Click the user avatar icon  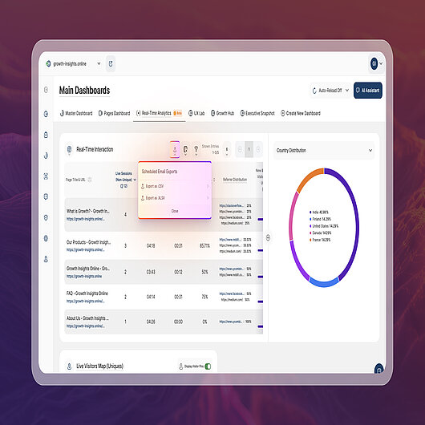374,63
